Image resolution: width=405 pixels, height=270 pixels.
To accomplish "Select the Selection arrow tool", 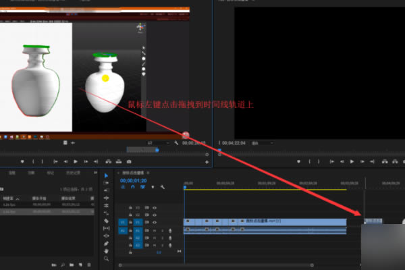I will [107, 176].
